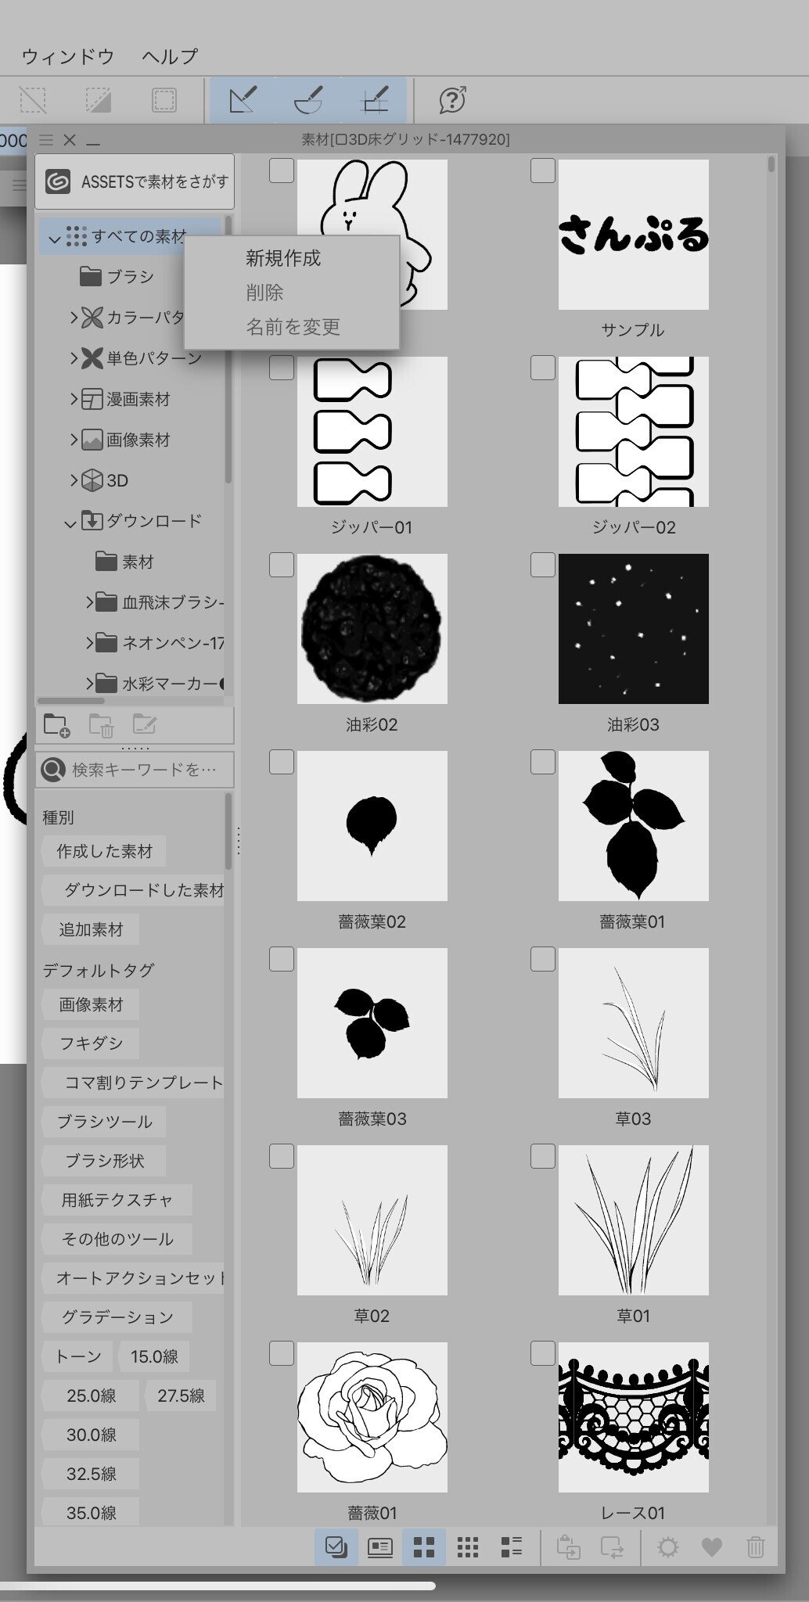The image size is (809, 1602).
Task: Open the material panel hamburger menu
Action: 46,140
